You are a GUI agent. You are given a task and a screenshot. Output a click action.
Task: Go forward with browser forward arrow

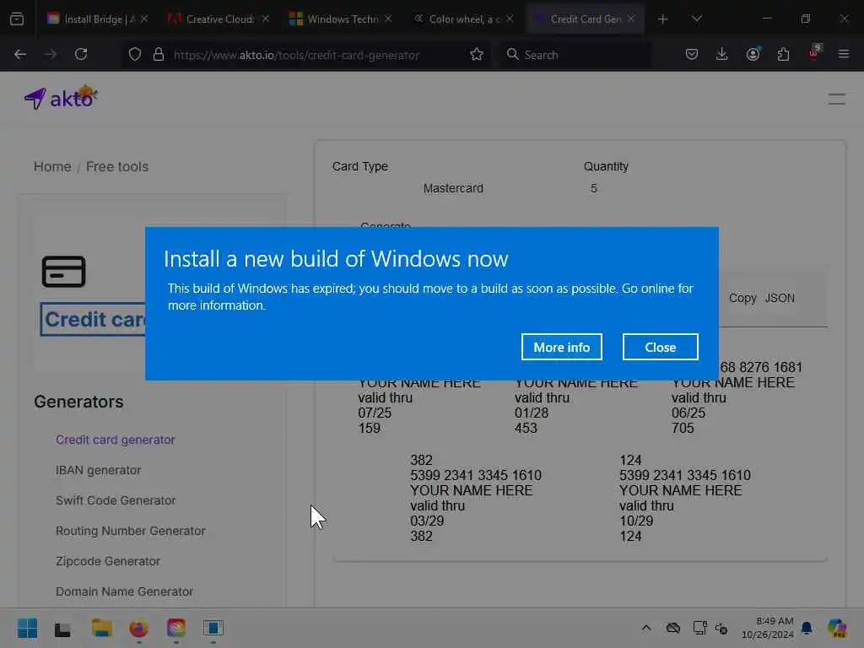tap(51, 55)
